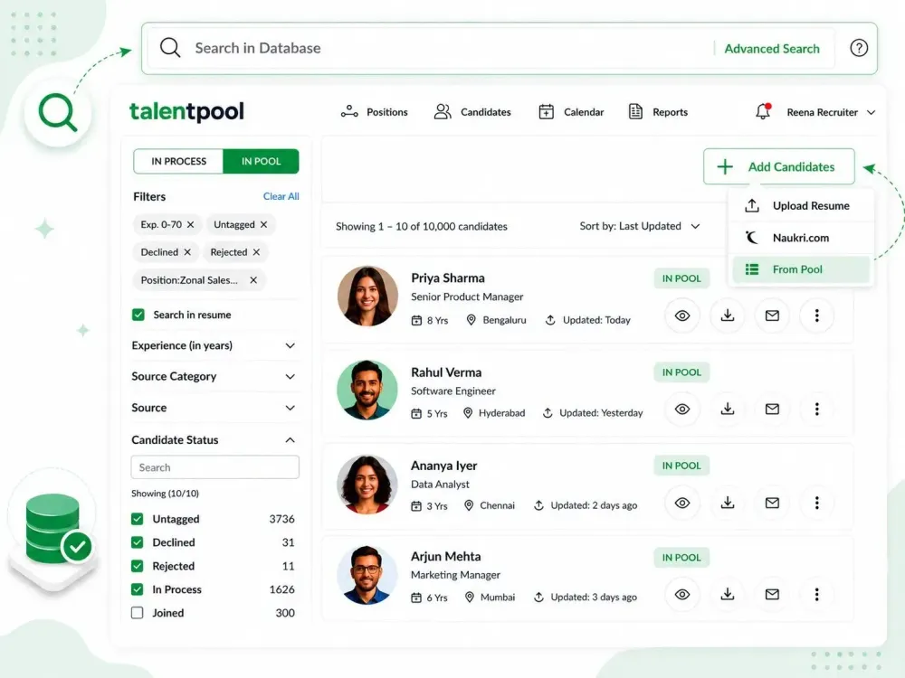Click Clear All filters link
The height and width of the screenshot is (678, 905).
pos(281,196)
